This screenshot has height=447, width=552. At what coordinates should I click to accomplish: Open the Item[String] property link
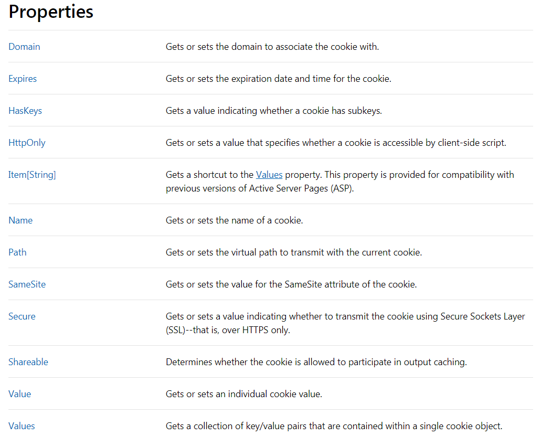[32, 175]
